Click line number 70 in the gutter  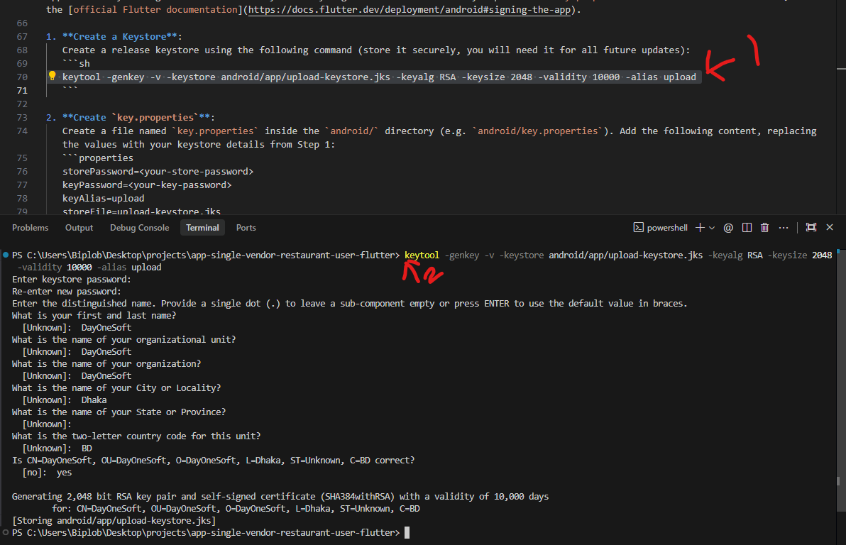coord(22,77)
